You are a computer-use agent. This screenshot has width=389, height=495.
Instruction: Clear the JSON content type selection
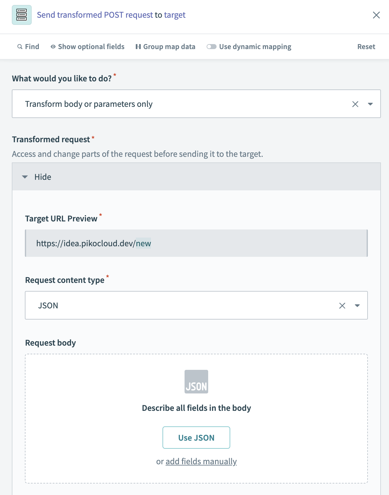click(342, 306)
